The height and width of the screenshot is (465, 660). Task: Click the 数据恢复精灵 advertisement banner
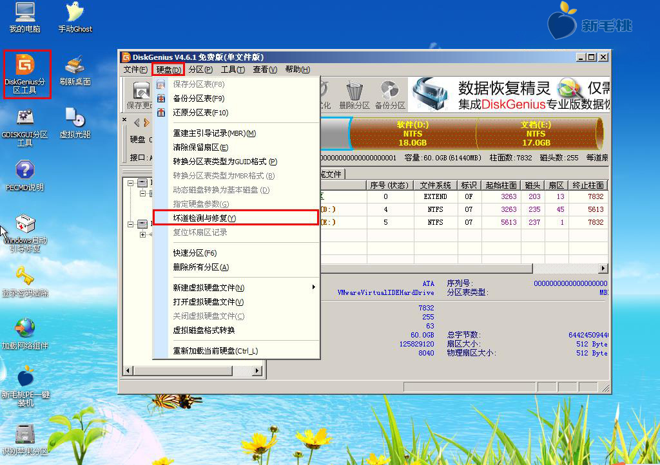(509, 94)
